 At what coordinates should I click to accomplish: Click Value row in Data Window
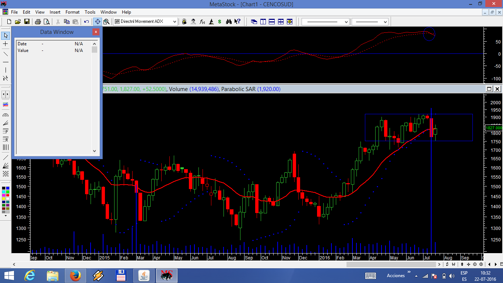[x=54, y=50]
